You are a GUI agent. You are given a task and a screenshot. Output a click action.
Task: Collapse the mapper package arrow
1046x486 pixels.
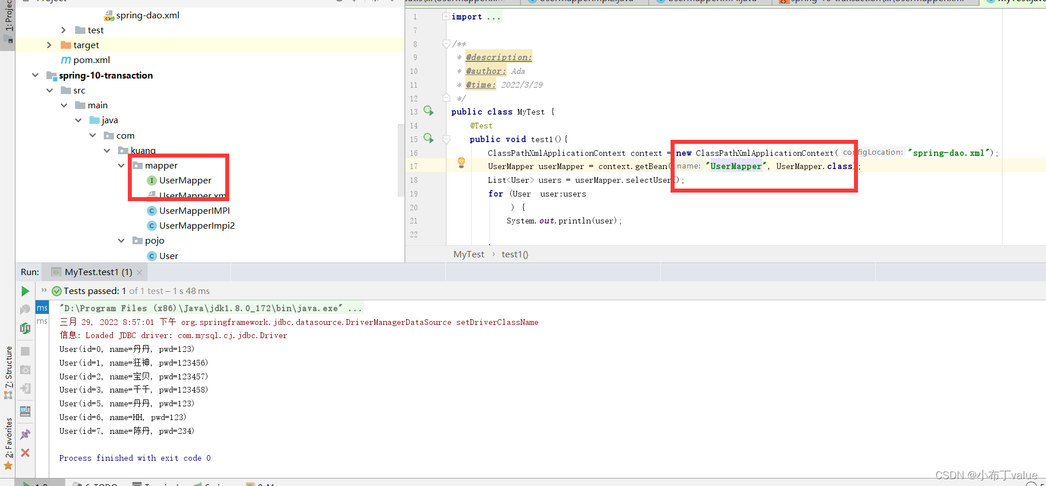[122, 165]
